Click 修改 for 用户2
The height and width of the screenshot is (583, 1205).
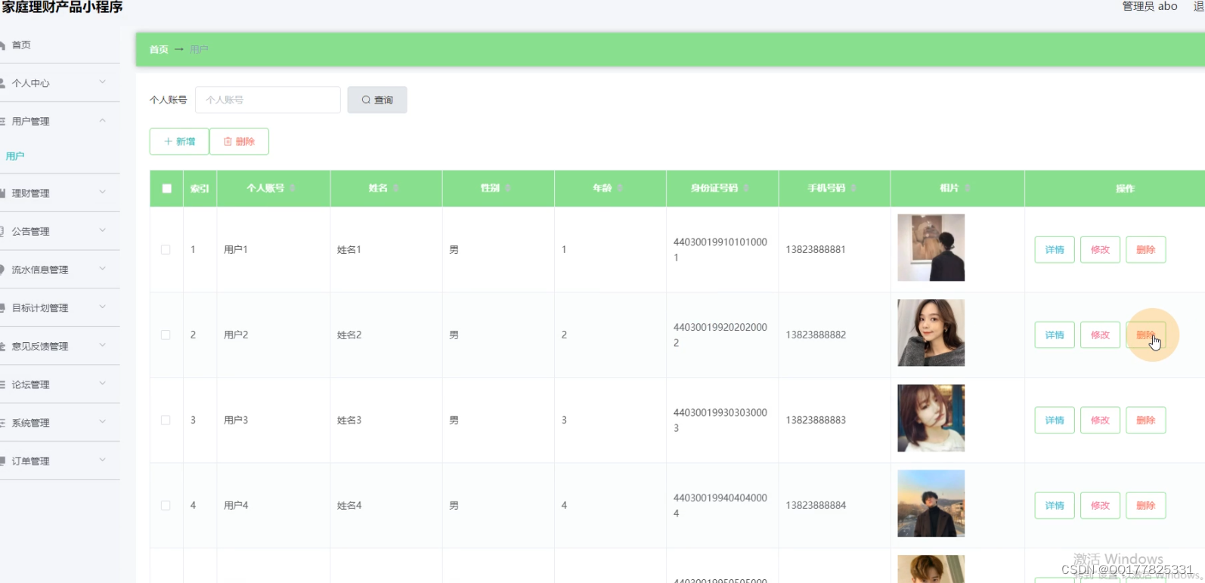coord(1100,335)
